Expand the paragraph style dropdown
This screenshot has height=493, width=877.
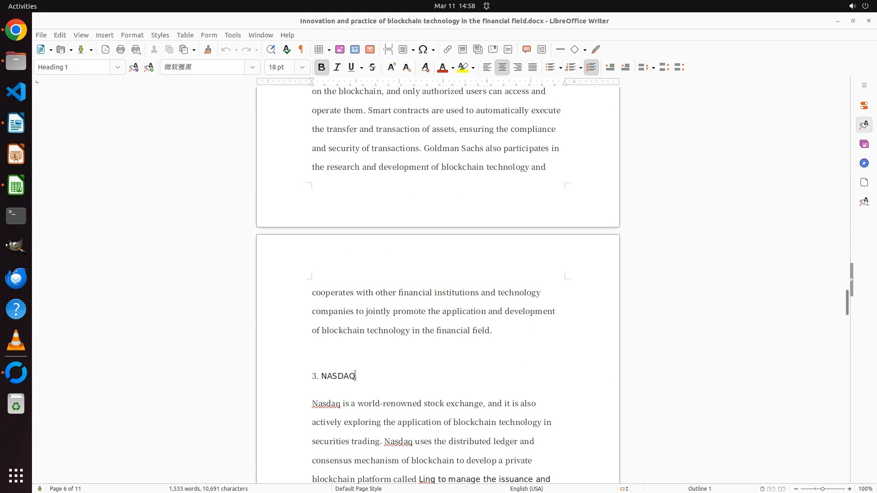(117, 68)
